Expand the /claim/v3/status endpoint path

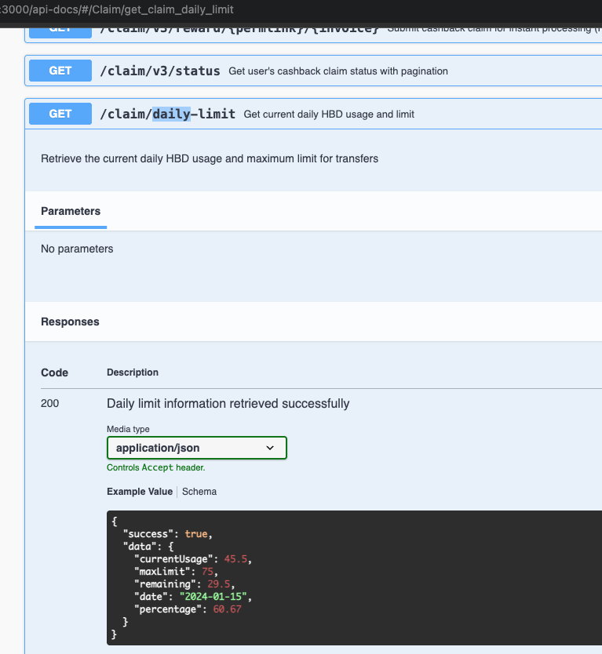[x=159, y=71]
